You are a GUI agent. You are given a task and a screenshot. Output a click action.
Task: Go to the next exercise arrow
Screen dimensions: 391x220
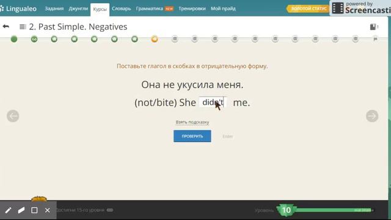pos(372,116)
